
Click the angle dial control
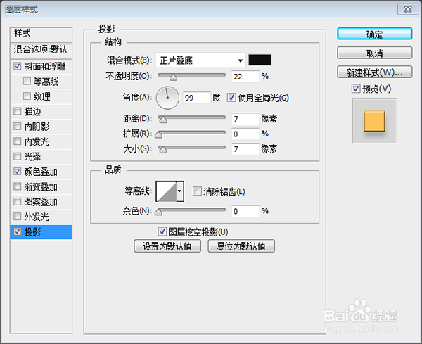(x=167, y=98)
